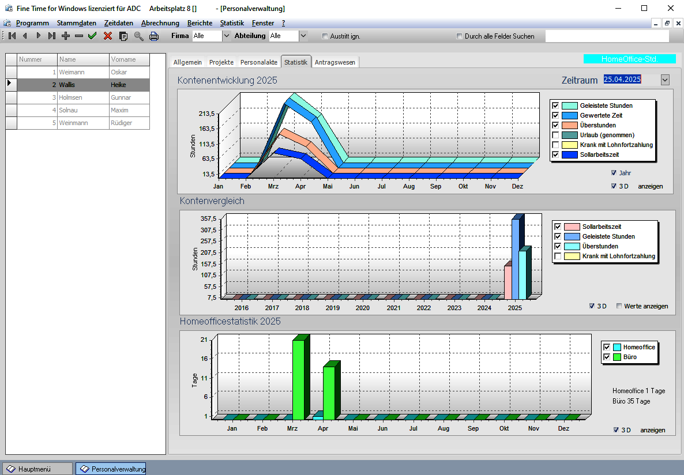Print using the printer icon

coord(154,36)
